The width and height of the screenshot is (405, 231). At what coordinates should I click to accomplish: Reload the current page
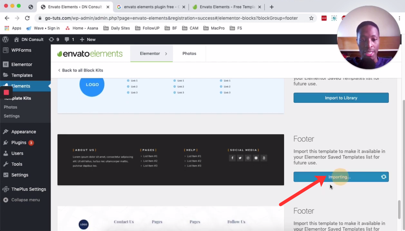click(x=27, y=18)
